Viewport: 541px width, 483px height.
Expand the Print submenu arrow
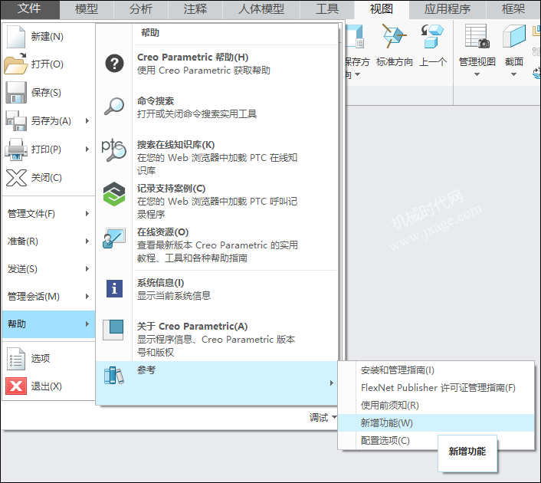click(x=87, y=149)
